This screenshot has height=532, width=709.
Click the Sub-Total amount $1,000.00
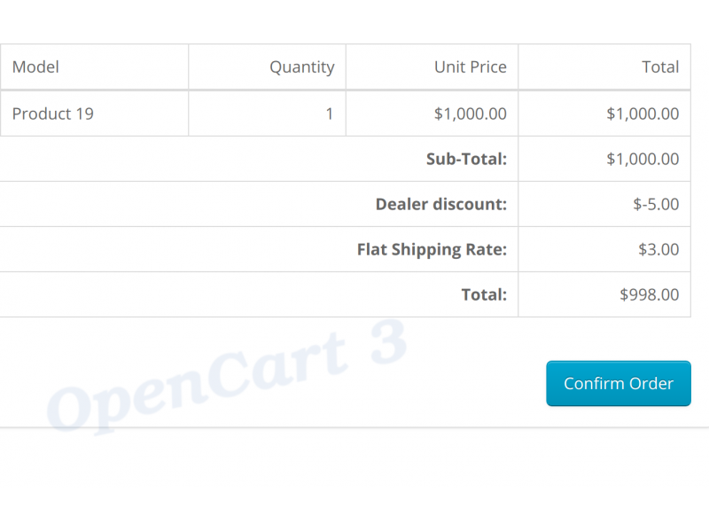pos(643,159)
